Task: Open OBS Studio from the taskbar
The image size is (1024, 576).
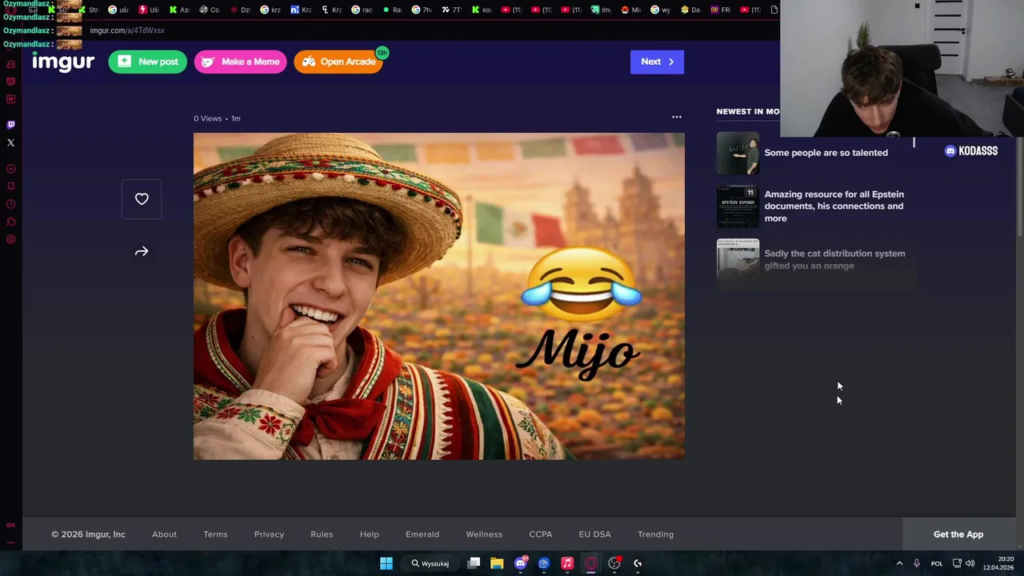Action: [x=614, y=563]
